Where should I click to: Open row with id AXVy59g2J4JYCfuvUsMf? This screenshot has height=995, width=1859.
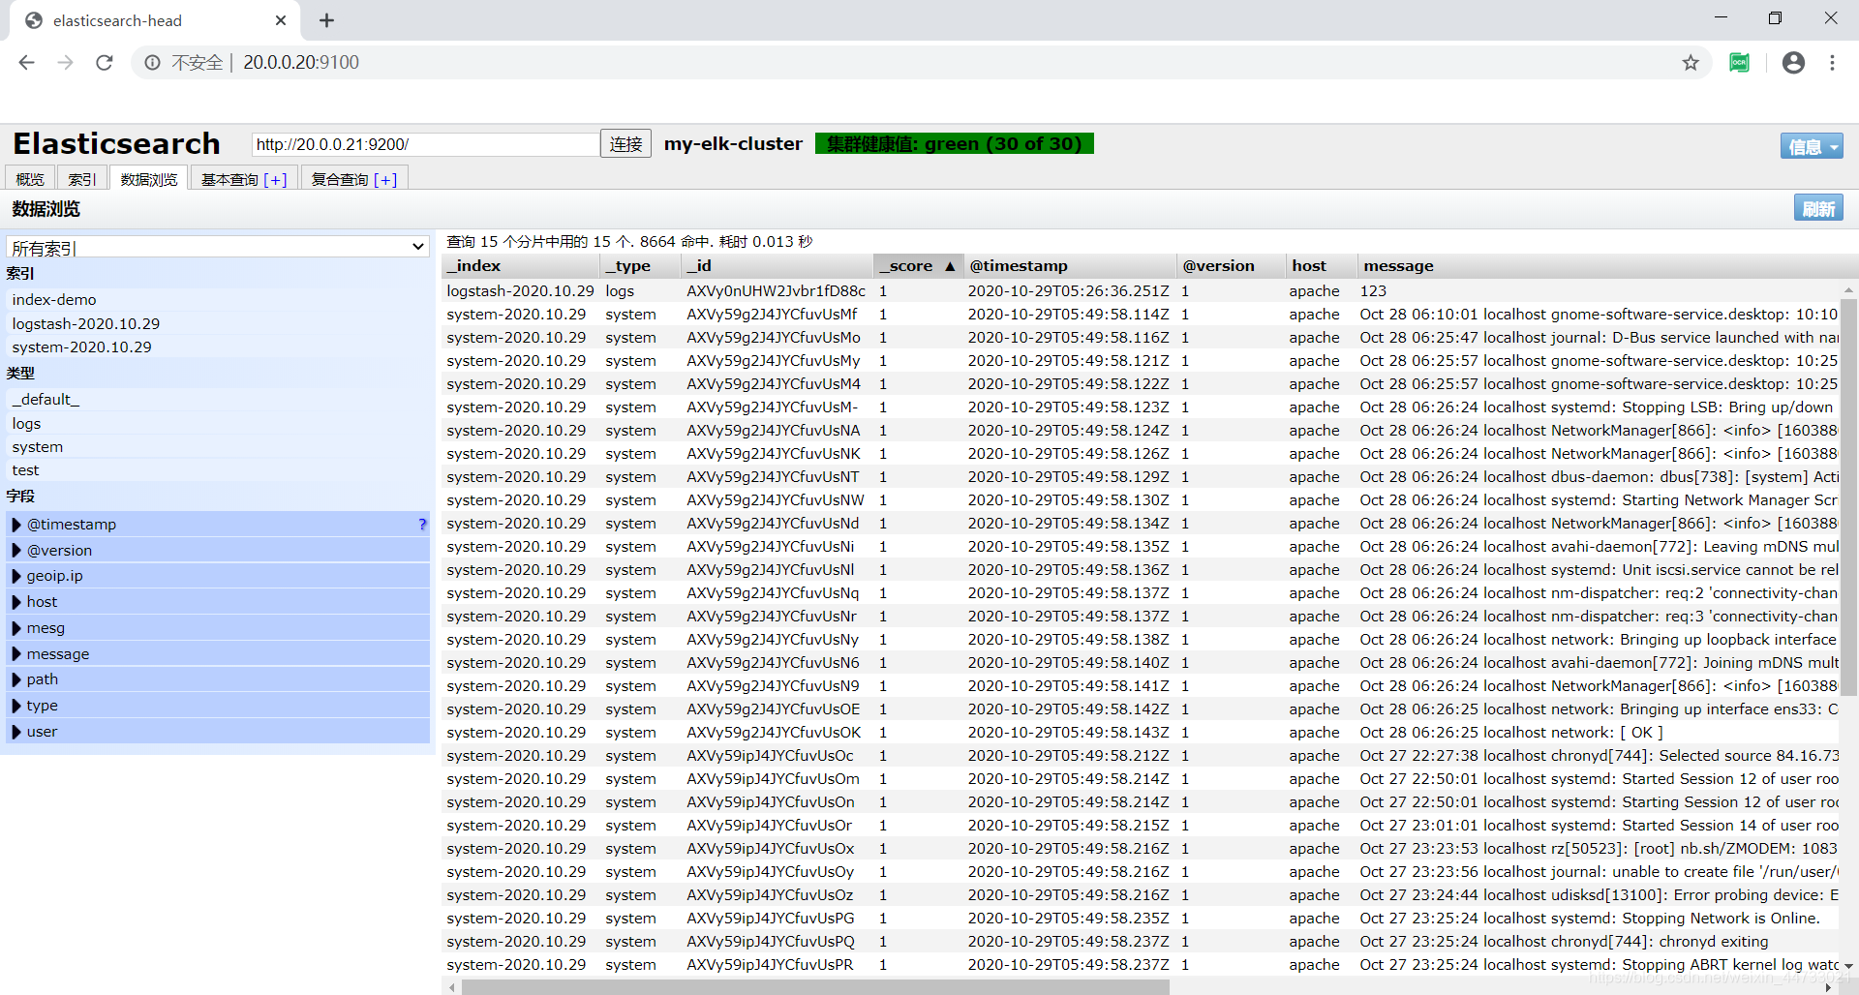coord(772,315)
